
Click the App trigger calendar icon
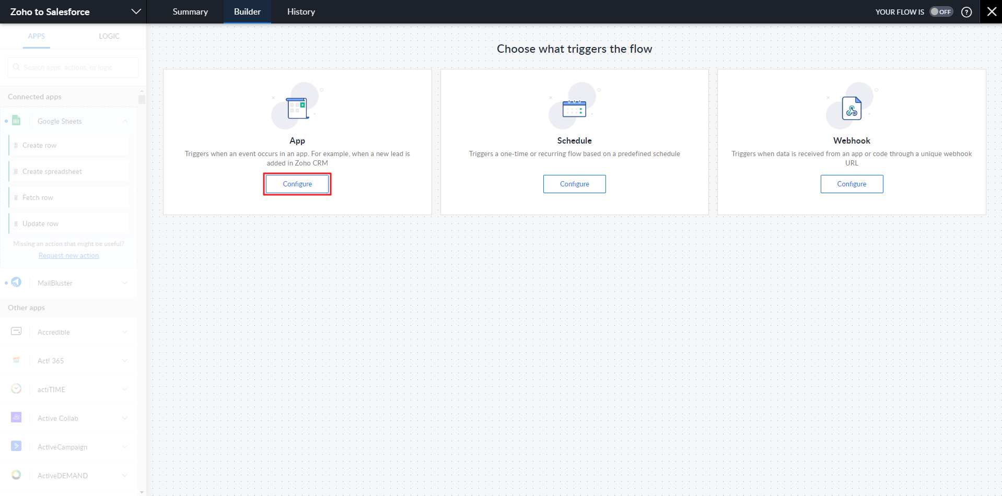click(297, 108)
